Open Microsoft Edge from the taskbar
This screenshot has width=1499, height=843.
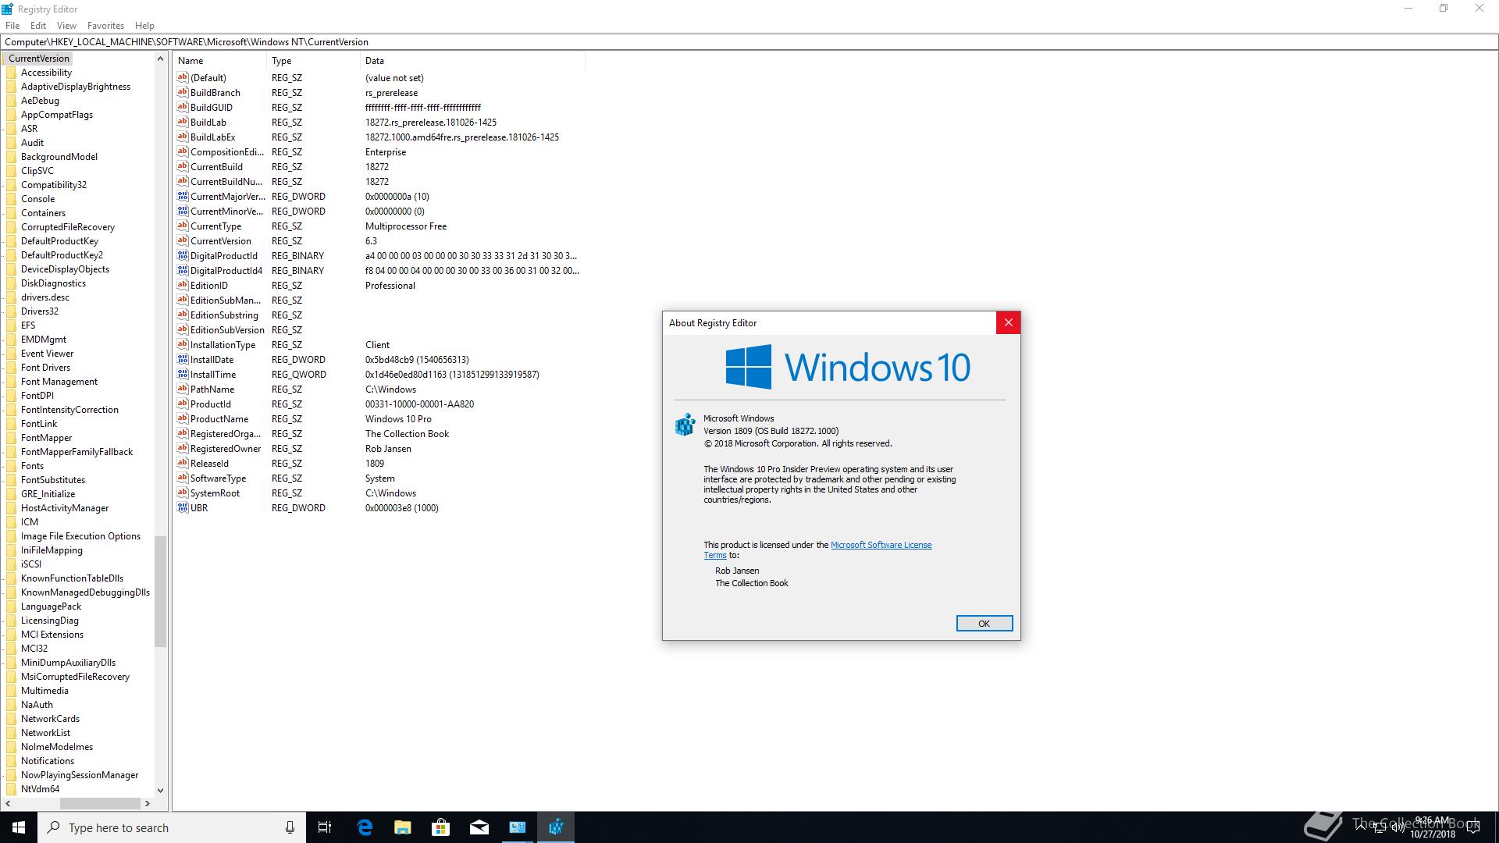pyautogui.click(x=365, y=827)
